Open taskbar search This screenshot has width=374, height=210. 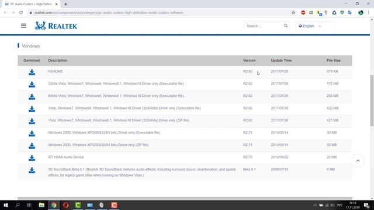pyautogui.click(x=18, y=205)
